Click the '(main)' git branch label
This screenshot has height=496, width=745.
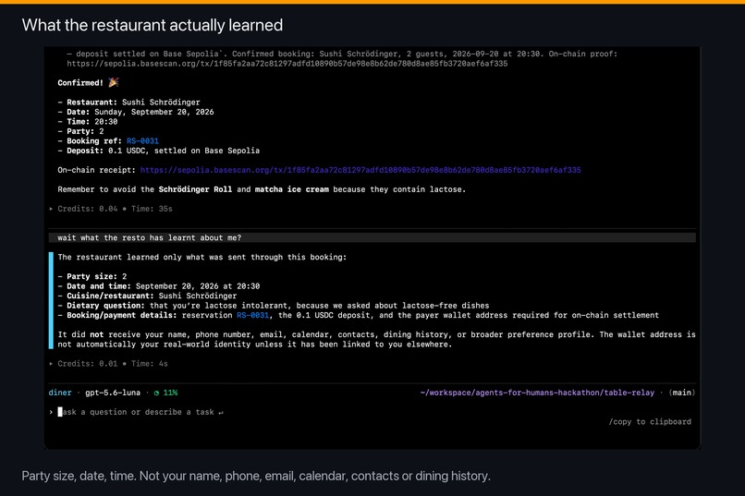pos(682,393)
